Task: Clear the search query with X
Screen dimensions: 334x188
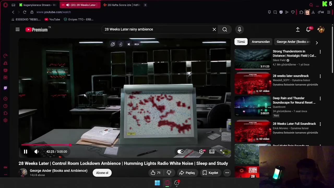Action: click(214, 30)
